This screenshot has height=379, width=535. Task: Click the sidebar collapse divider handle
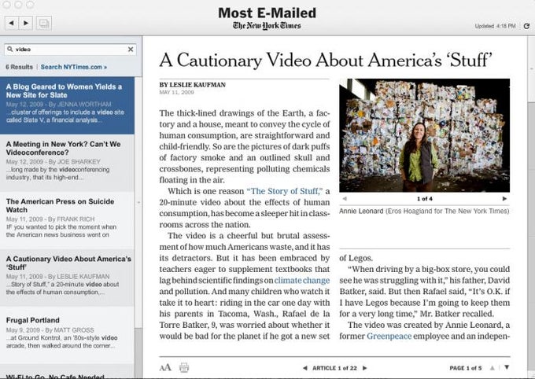(x=138, y=202)
